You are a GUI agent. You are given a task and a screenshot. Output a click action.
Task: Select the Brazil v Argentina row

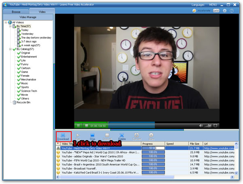145,165
